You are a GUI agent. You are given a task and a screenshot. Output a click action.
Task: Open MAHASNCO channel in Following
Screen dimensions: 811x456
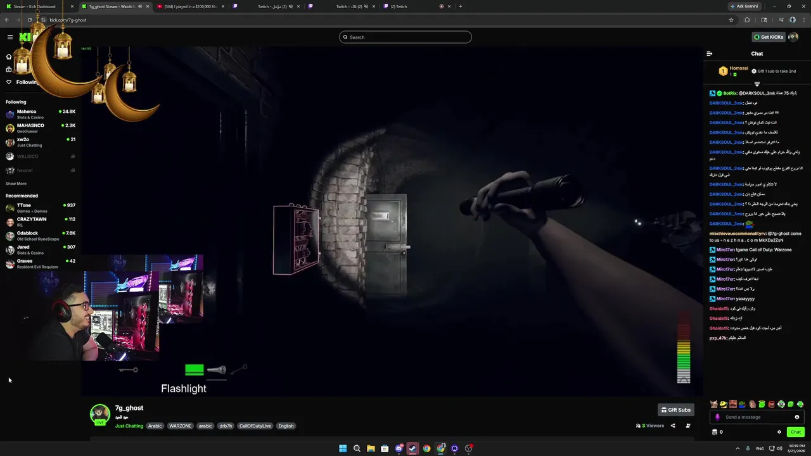(x=41, y=129)
